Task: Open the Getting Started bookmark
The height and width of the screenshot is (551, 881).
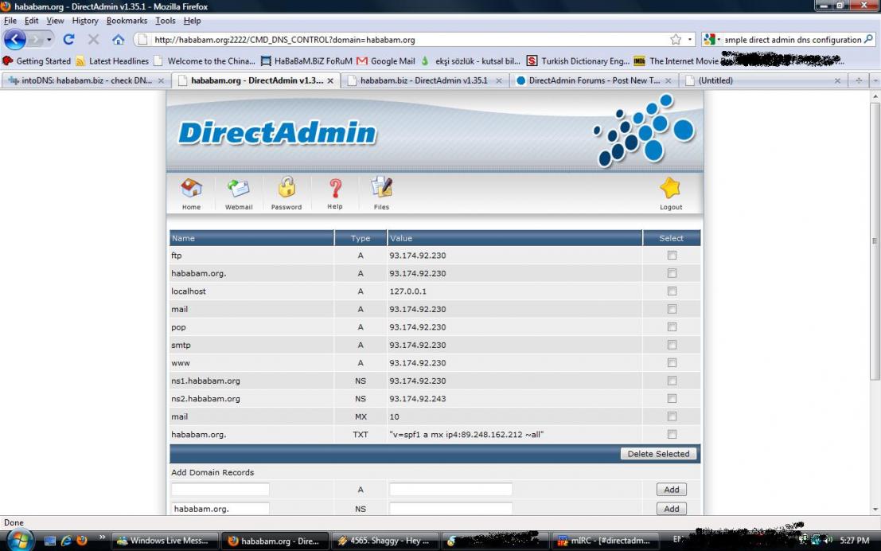Action: pyautogui.click(x=37, y=61)
